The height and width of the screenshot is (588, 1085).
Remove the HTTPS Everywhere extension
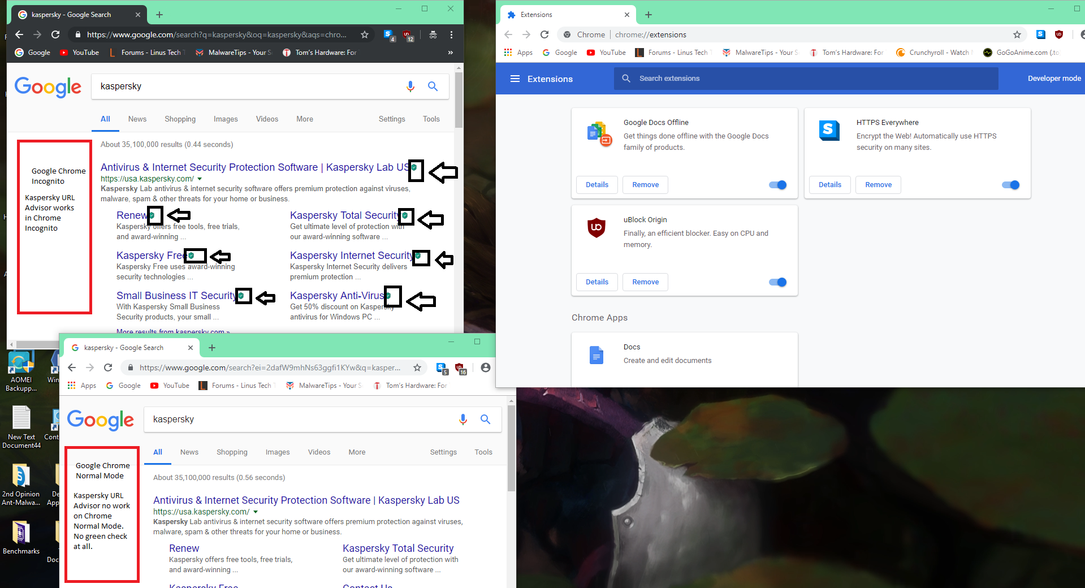tap(879, 185)
